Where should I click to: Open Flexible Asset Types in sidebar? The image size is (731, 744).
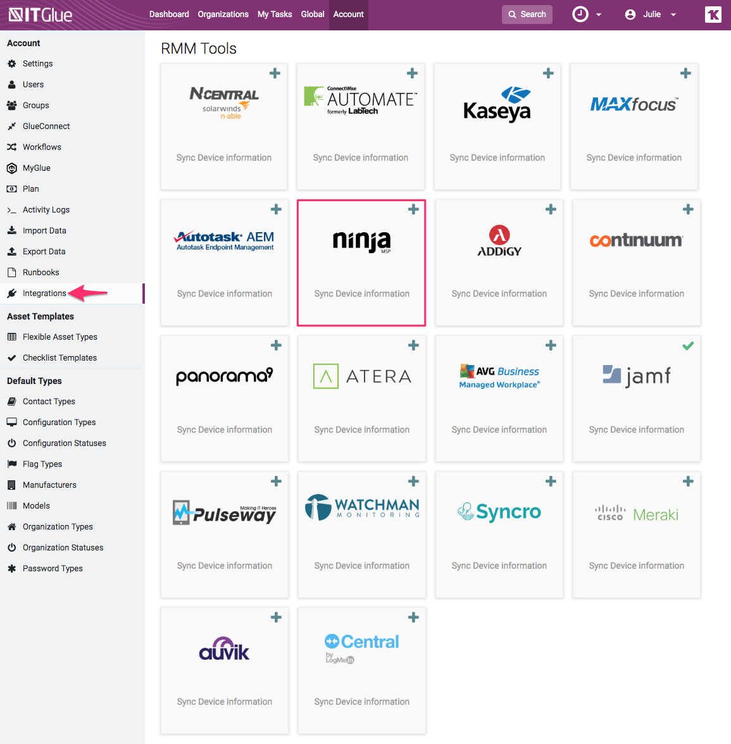click(59, 337)
